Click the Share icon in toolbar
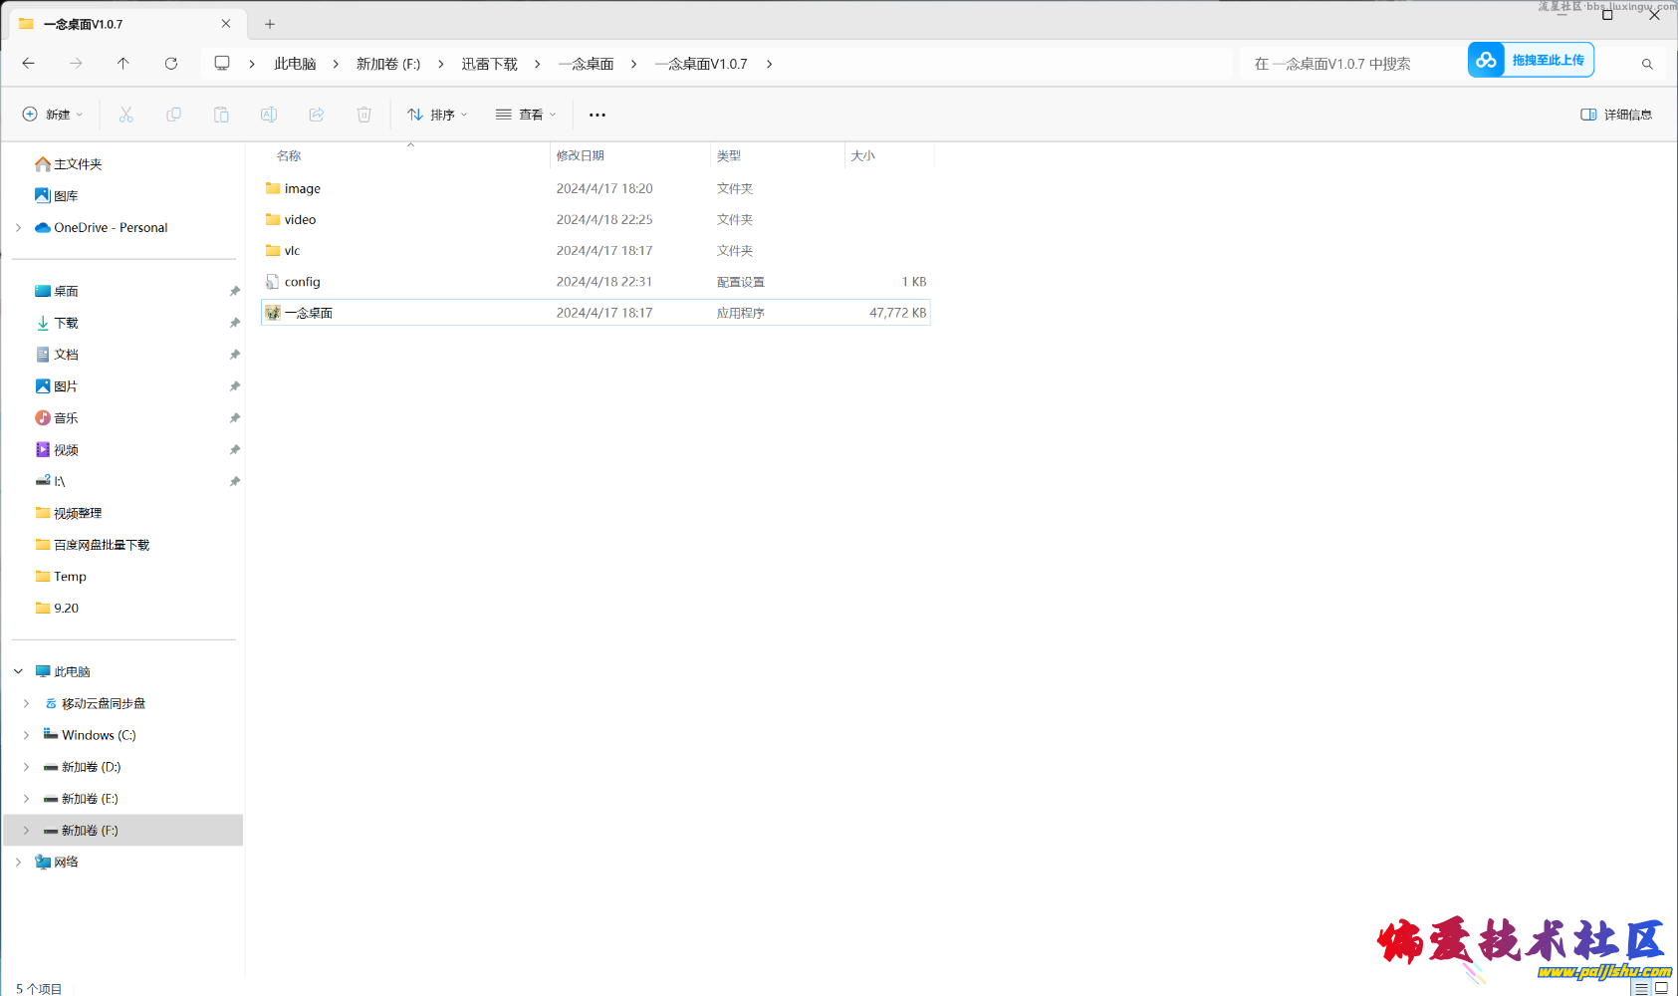This screenshot has width=1678, height=996. coord(317,115)
